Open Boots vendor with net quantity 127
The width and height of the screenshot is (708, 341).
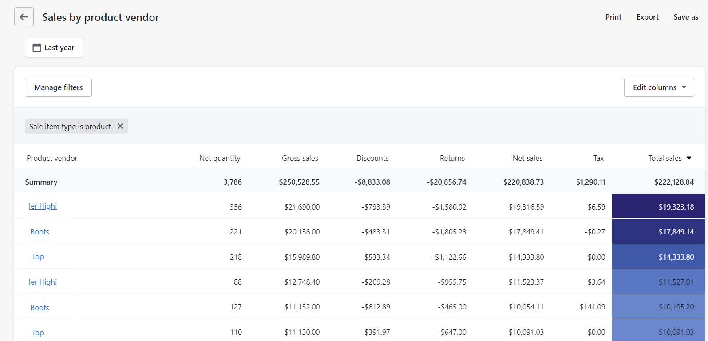(x=40, y=308)
